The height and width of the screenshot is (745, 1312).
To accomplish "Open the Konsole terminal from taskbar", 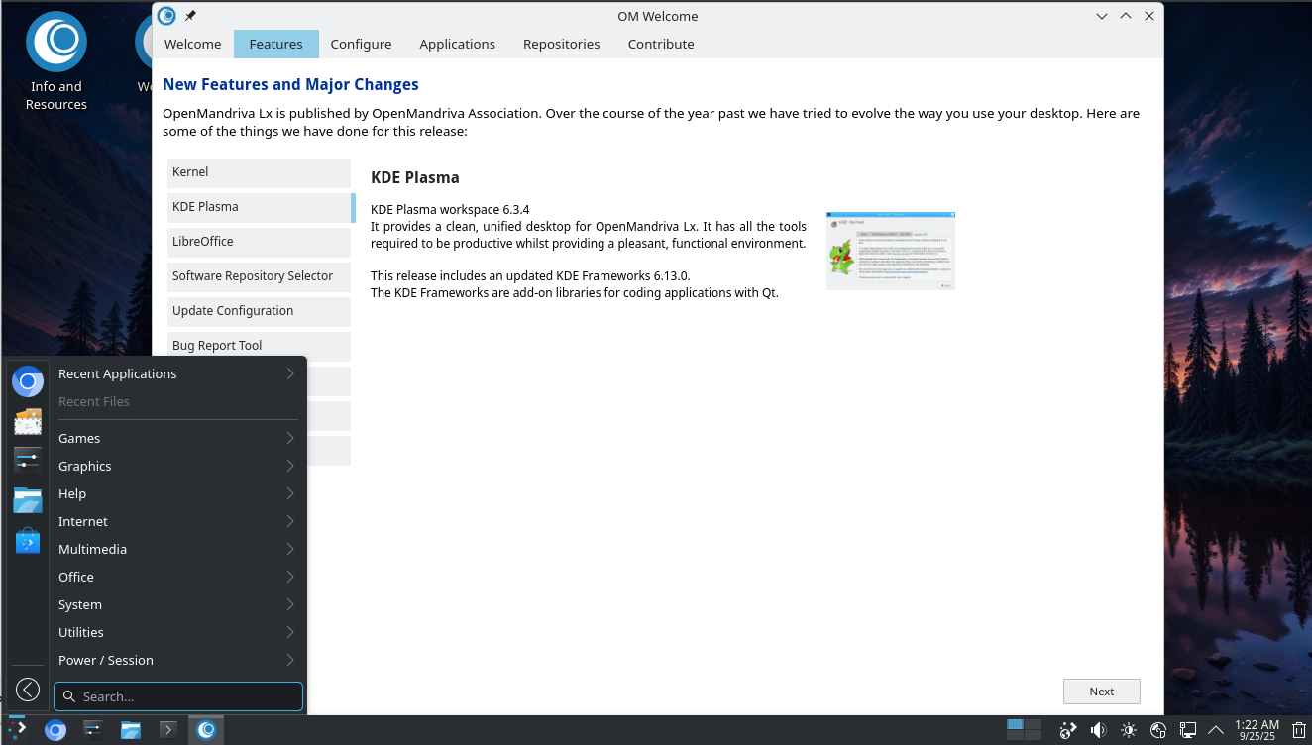I will click(x=168, y=730).
